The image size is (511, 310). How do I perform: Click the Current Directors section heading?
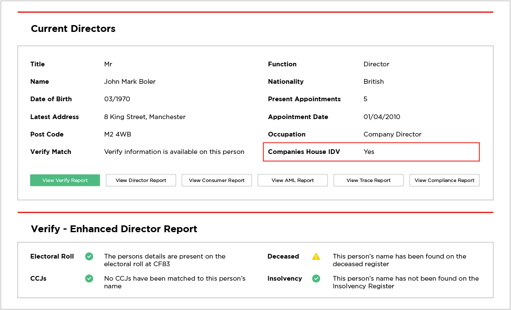[x=73, y=29]
